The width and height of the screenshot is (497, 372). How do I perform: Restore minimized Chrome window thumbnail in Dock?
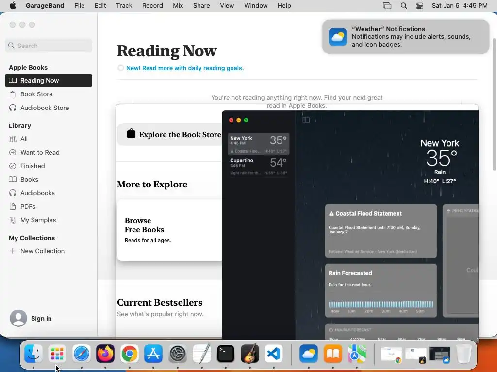click(x=391, y=354)
